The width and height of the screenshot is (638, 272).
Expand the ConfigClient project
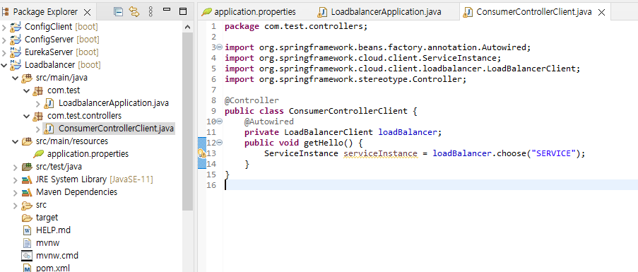coord(4,28)
